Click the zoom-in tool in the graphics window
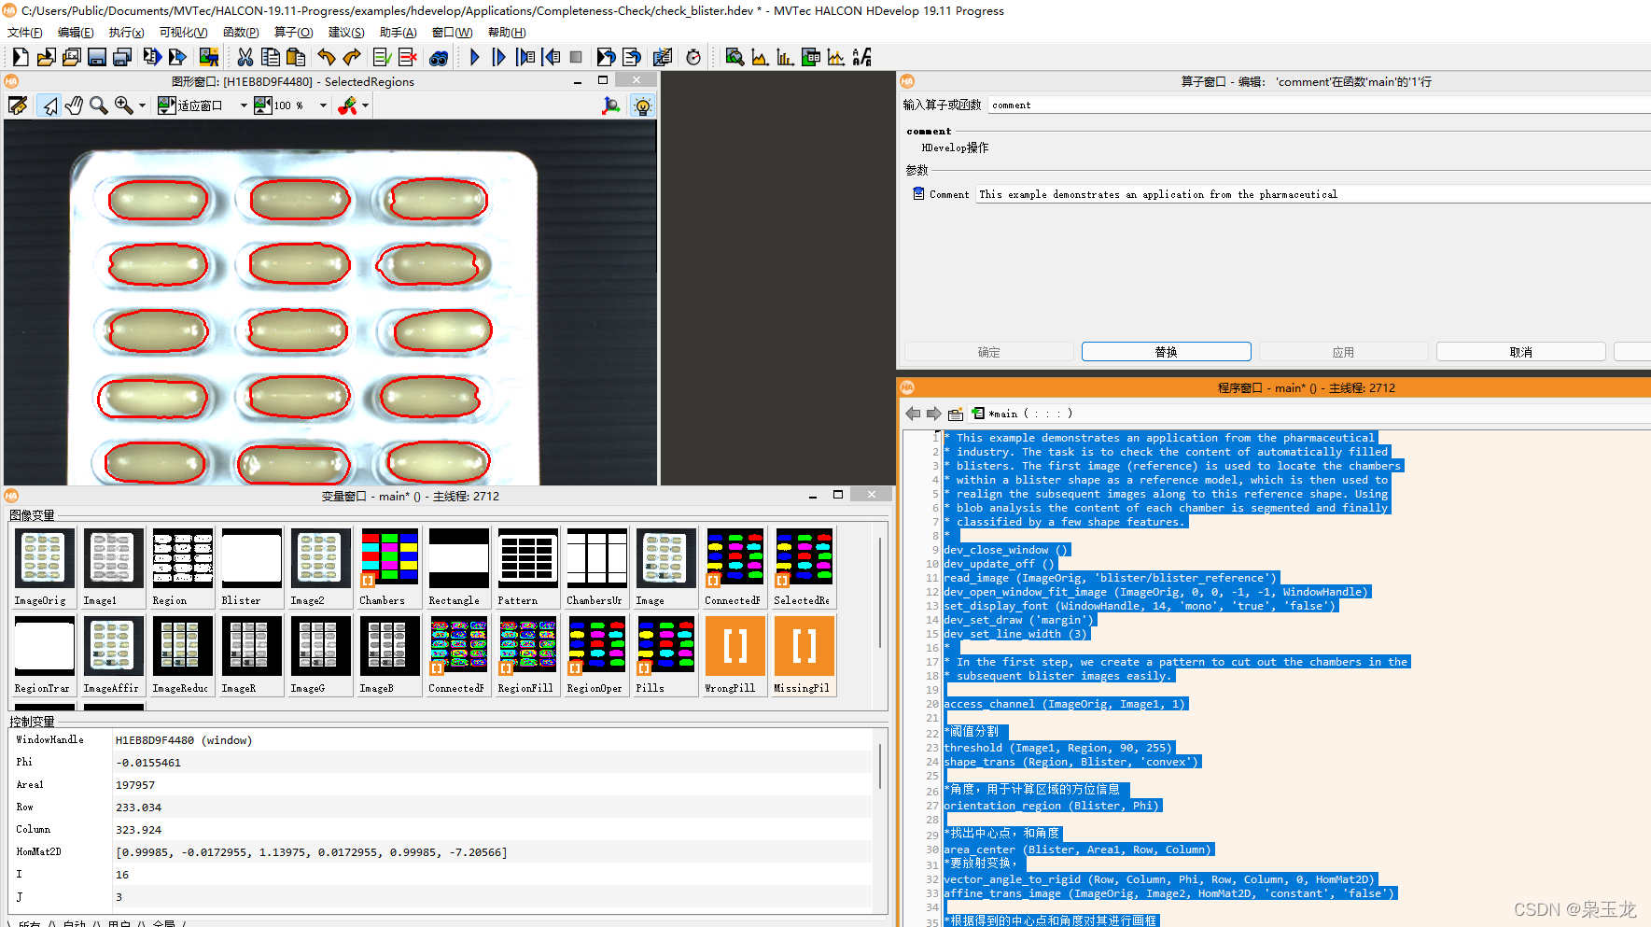The height and width of the screenshot is (927, 1651). pos(123,105)
